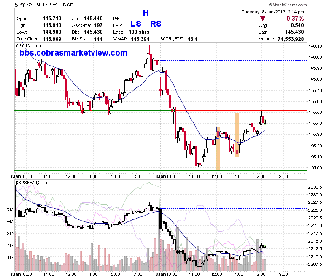This screenshot has height=278, width=329.
Task: Click the orange highlight bar near 1:00
Action: (237, 135)
